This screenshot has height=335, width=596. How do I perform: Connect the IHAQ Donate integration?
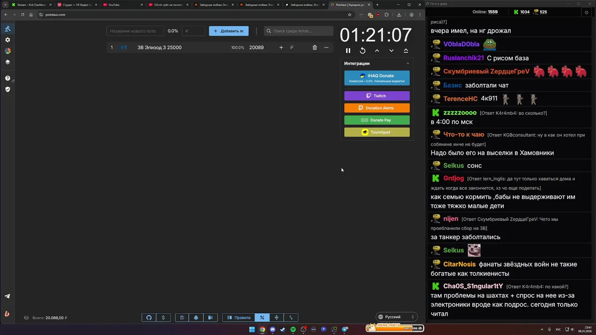[x=377, y=78]
